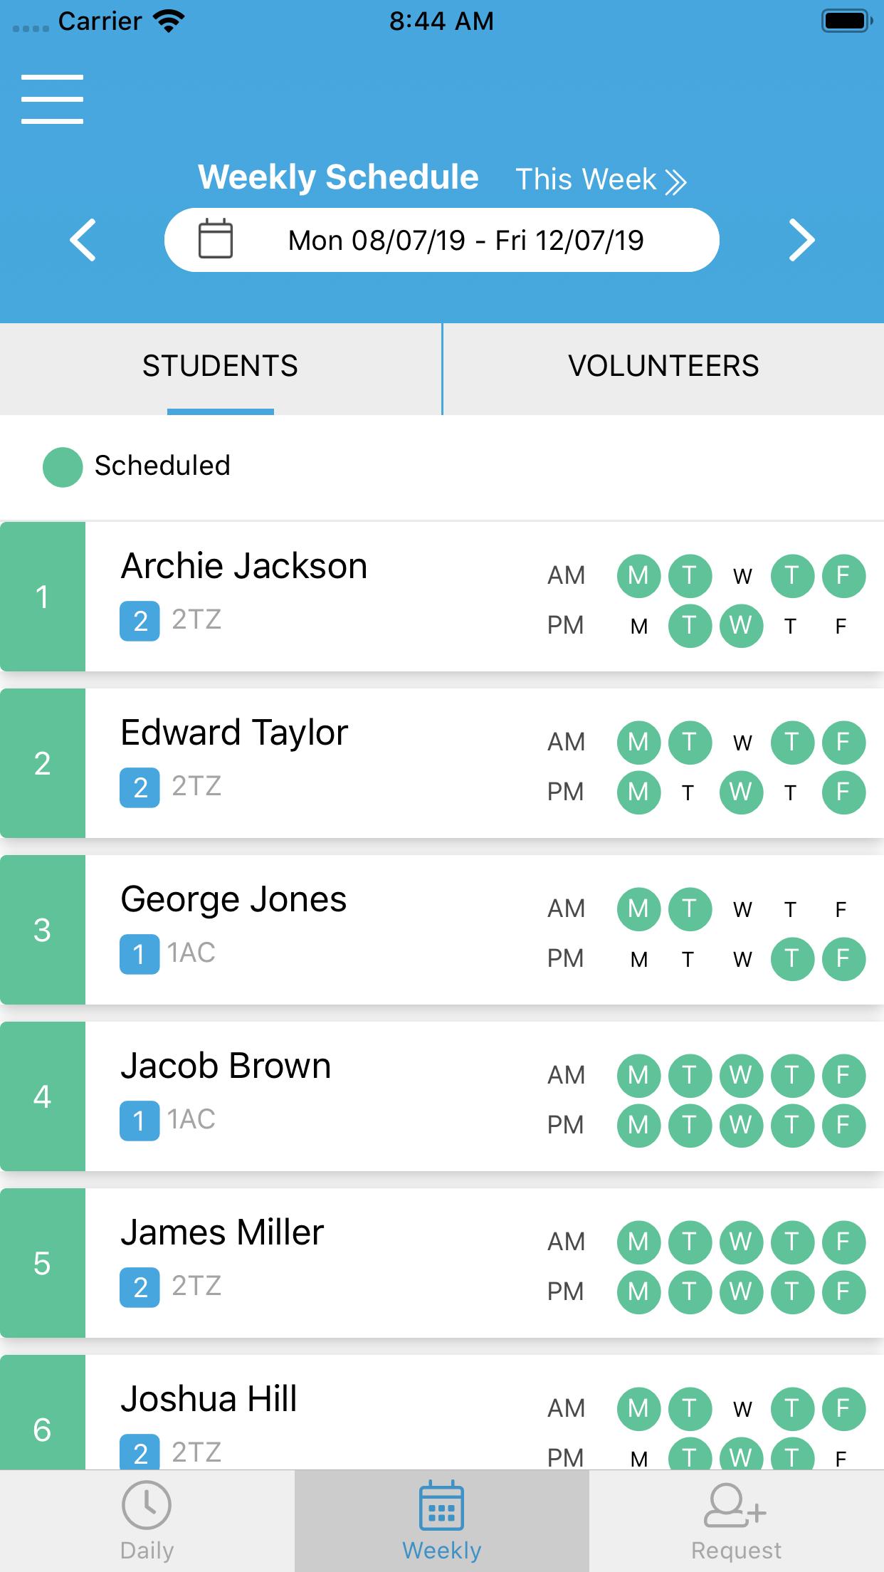
Task: Tap the calendar icon in date field
Action: point(215,239)
